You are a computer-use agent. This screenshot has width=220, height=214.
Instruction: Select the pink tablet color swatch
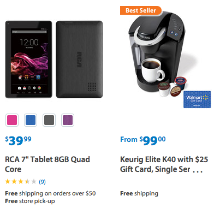pos(12,120)
